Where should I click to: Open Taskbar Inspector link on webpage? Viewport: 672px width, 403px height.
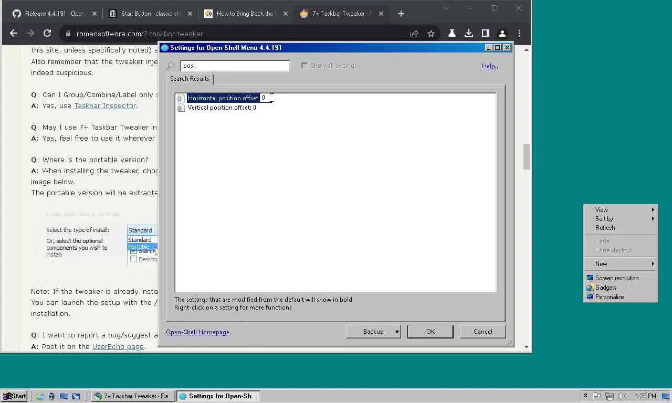pyautogui.click(x=105, y=105)
